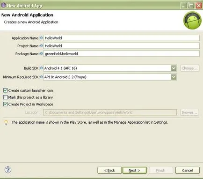
Task: Click the Choose... button
Action: (x=189, y=68)
